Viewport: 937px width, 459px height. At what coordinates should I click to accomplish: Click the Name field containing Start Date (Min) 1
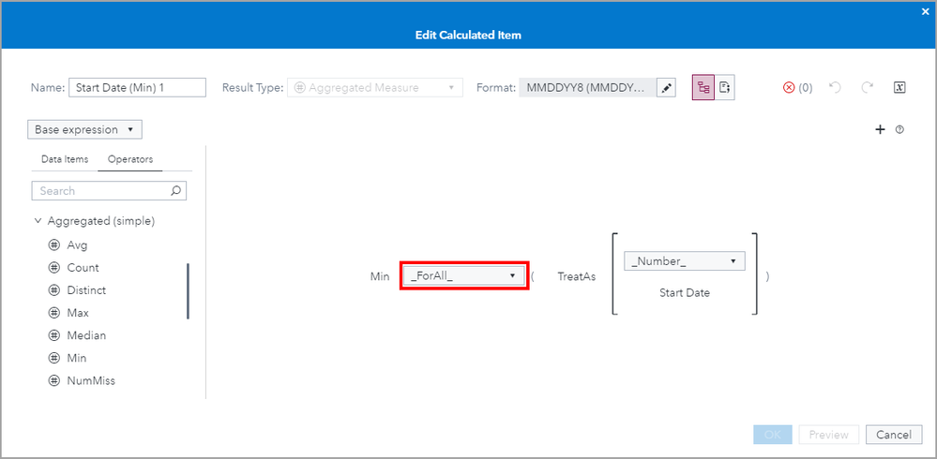(137, 87)
